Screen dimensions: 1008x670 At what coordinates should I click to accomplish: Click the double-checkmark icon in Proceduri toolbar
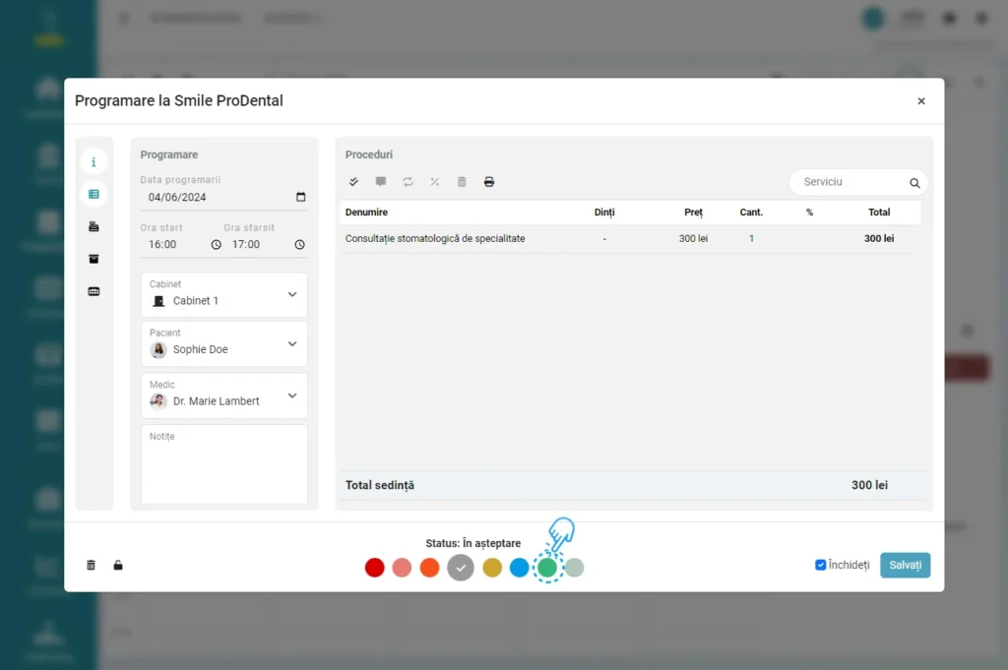354,182
